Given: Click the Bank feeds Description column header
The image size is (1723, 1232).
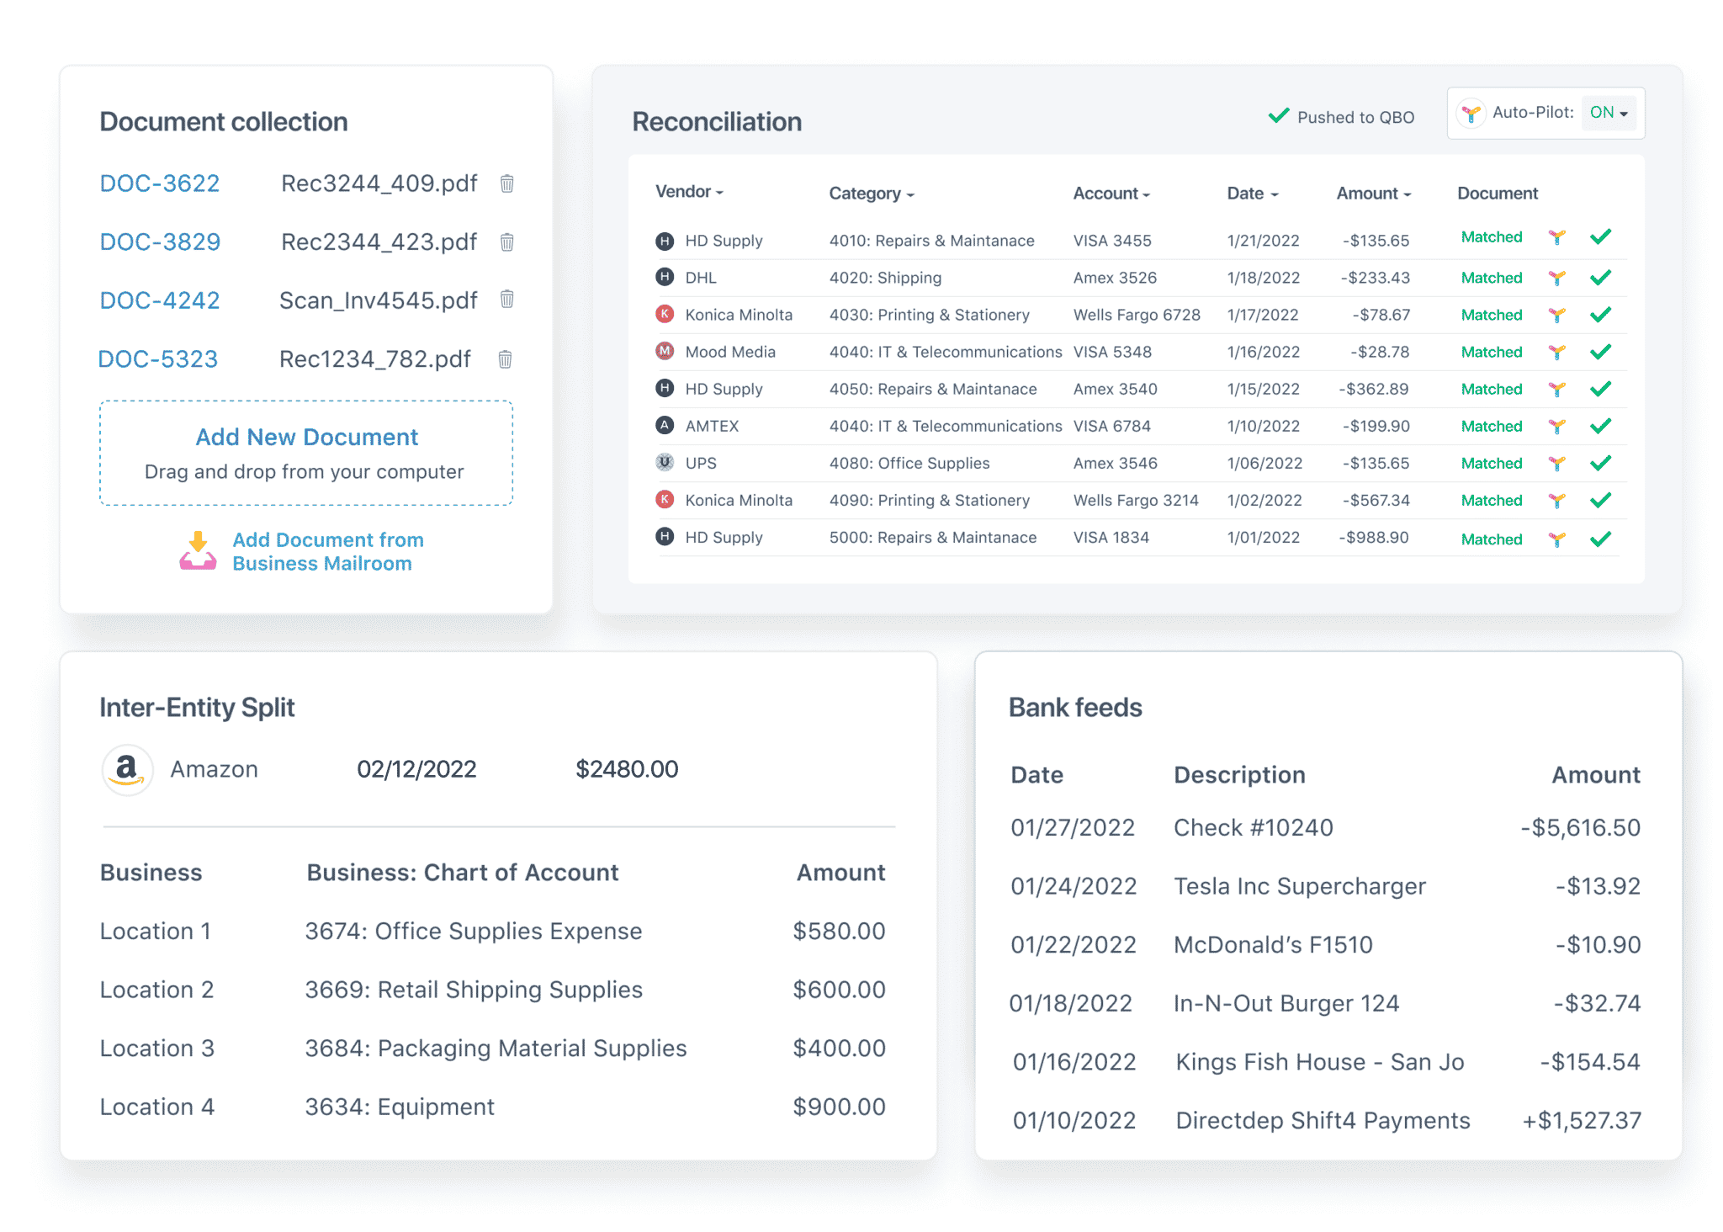Looking at the screenshot, I should point(1239,775).
